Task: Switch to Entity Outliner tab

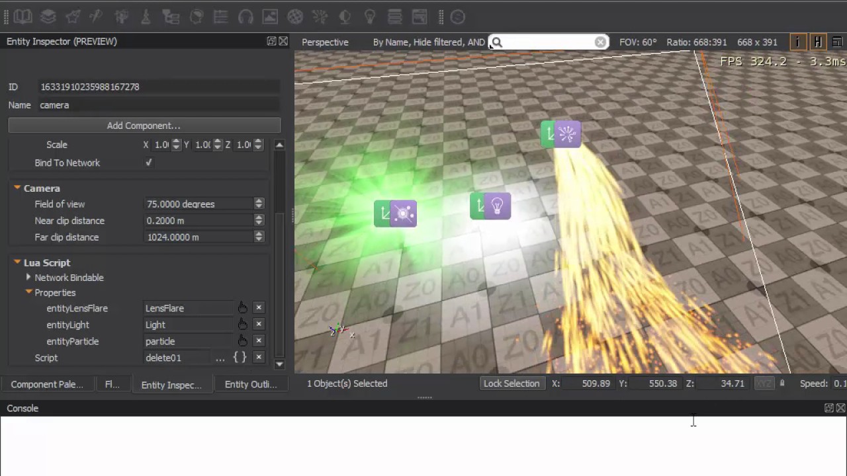Action: pyautogui.click(x=251, y=384)
